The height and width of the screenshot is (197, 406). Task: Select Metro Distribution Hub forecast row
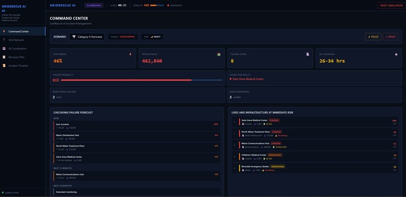[x=137, y=137]
